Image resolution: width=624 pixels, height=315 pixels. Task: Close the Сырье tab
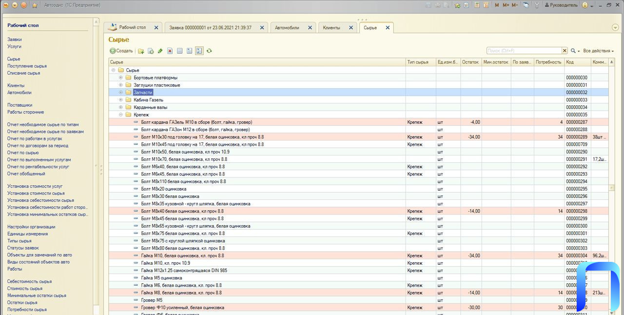click(388, 28)
